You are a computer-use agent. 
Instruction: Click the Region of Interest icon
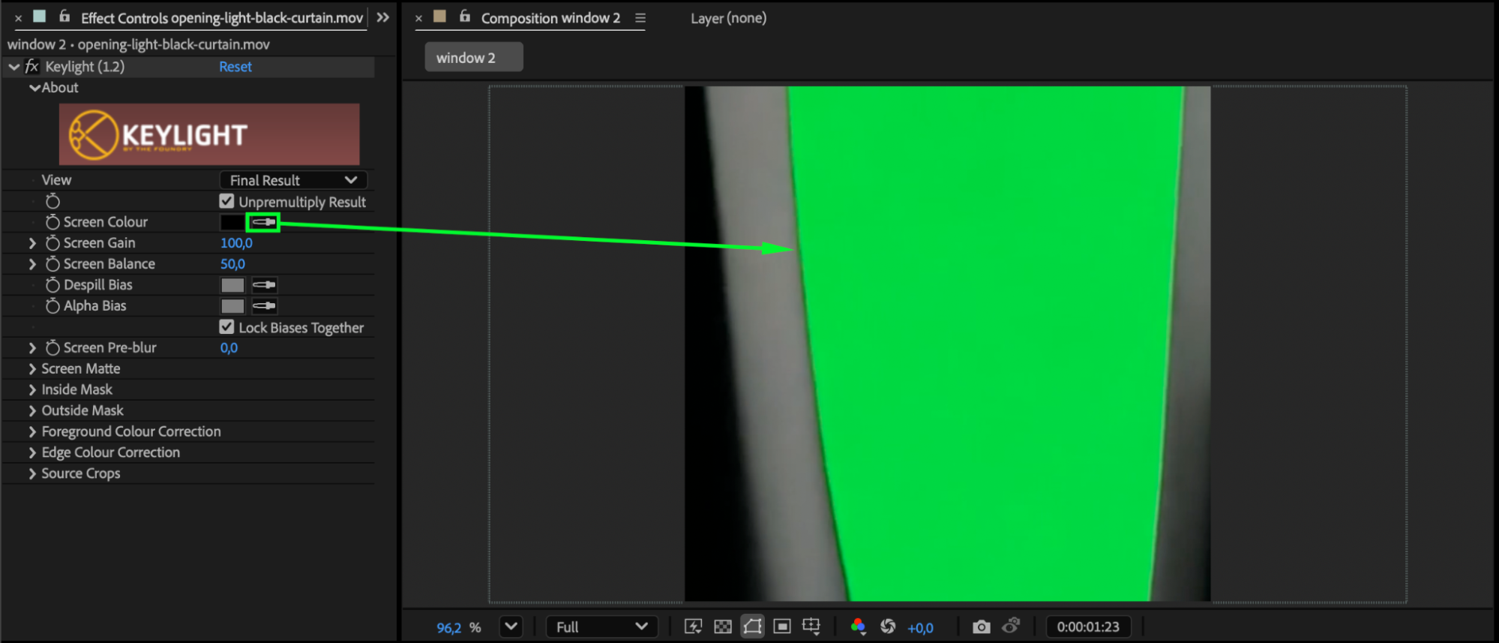click(782, 626)
